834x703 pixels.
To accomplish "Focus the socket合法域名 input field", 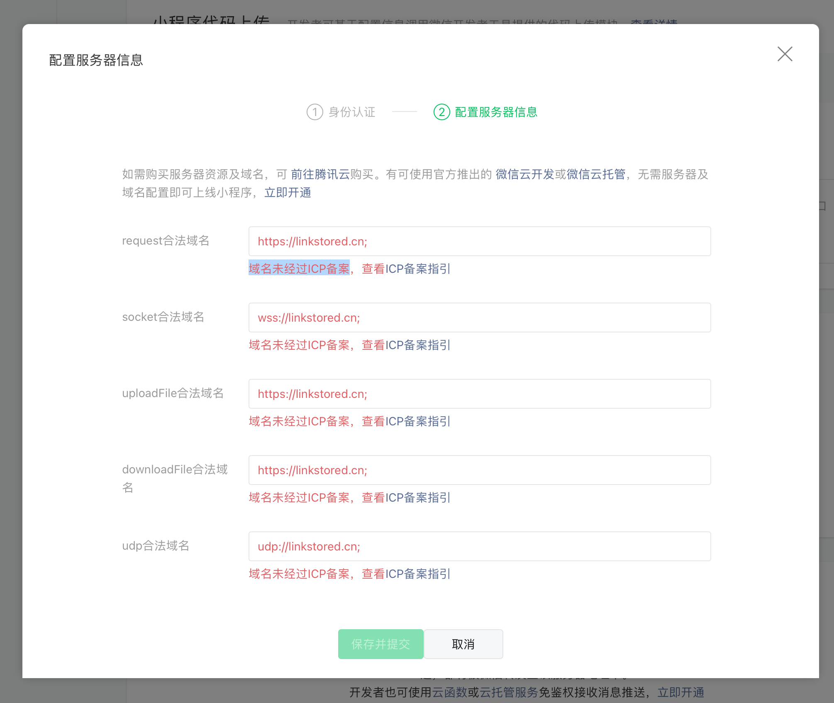I will coord(479,318).
